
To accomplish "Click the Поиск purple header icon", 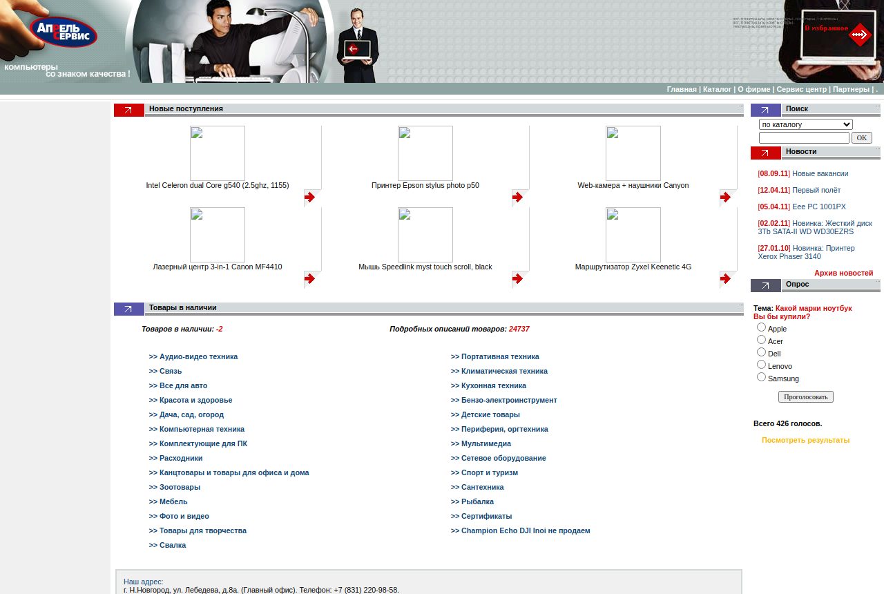I will pos(766,110).
